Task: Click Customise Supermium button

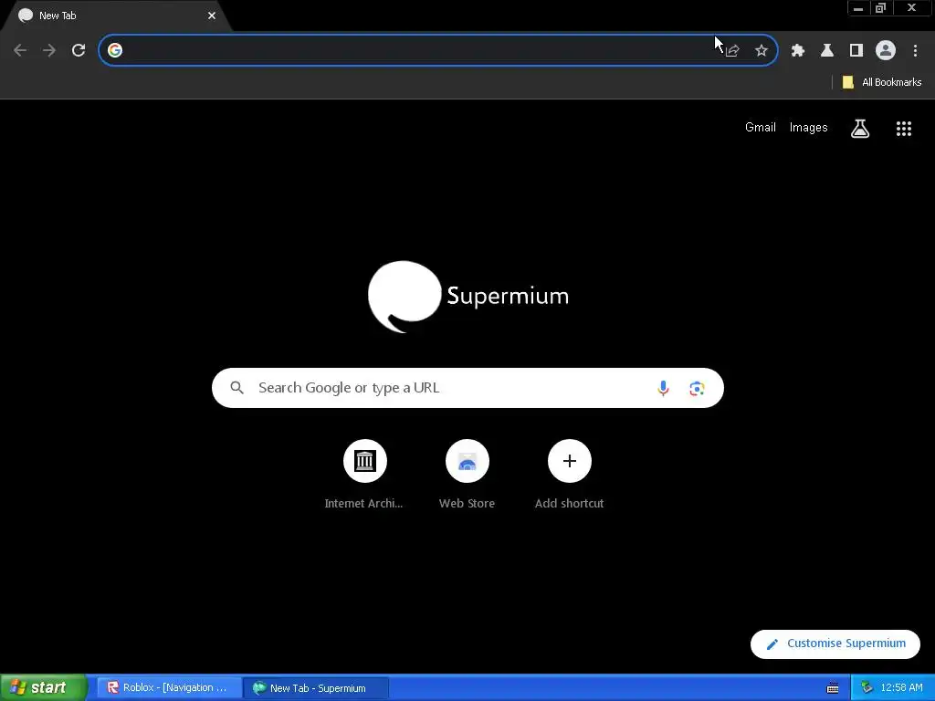Action: 835,643
